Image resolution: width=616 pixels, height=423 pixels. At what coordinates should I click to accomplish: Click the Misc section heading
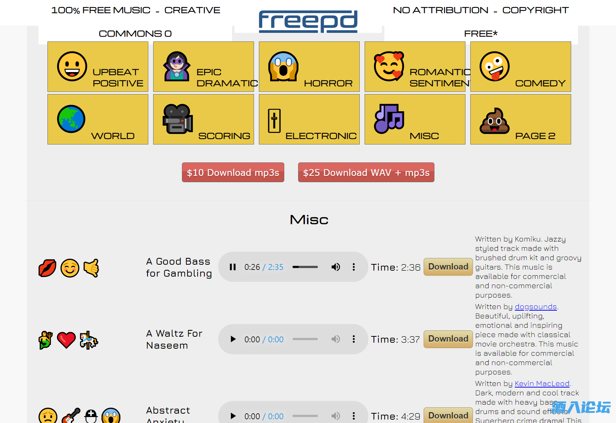[309, 220]
